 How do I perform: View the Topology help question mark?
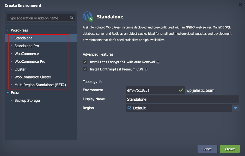[100, 82]
